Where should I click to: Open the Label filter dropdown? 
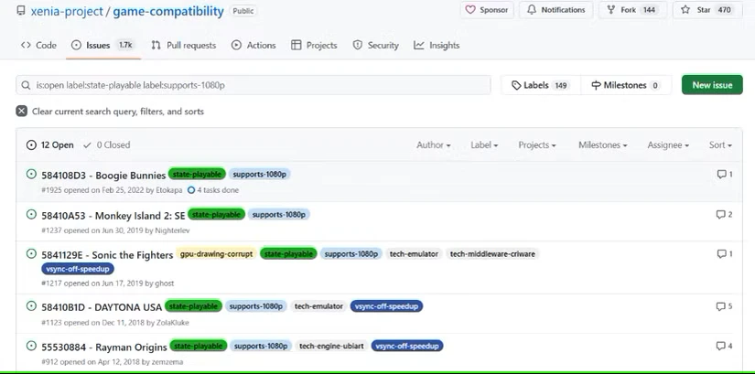point(484,144)
